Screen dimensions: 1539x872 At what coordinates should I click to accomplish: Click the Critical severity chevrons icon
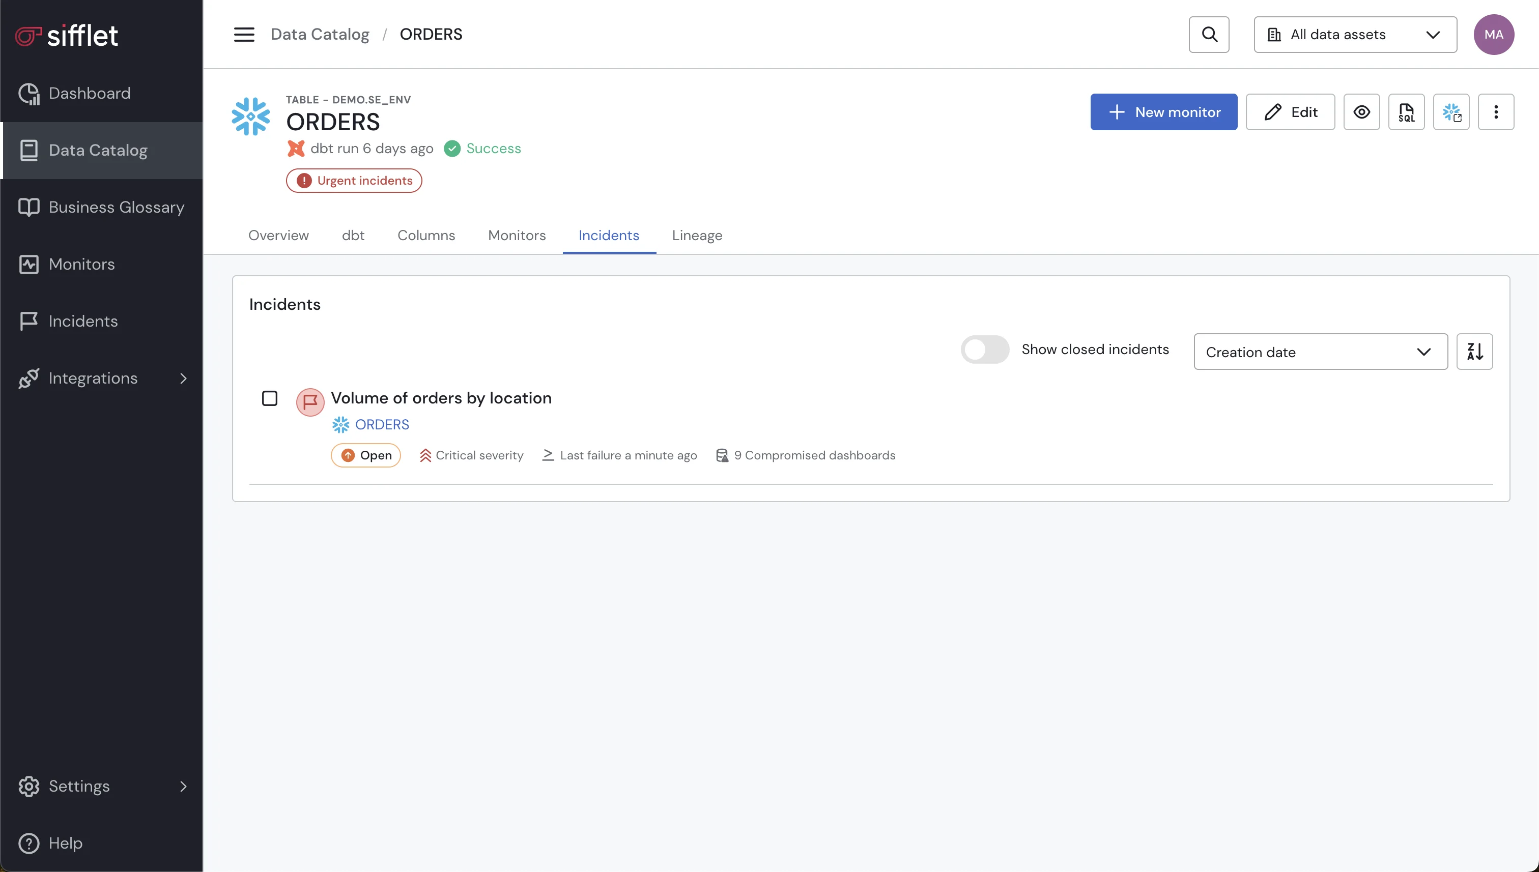[425, 455]
